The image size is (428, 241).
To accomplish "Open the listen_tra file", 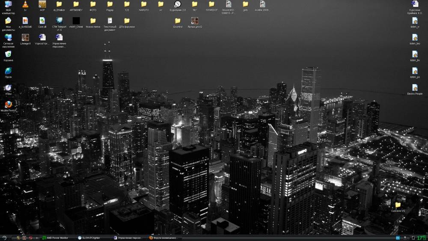I will pyautogui.click(x=415, y=54).
